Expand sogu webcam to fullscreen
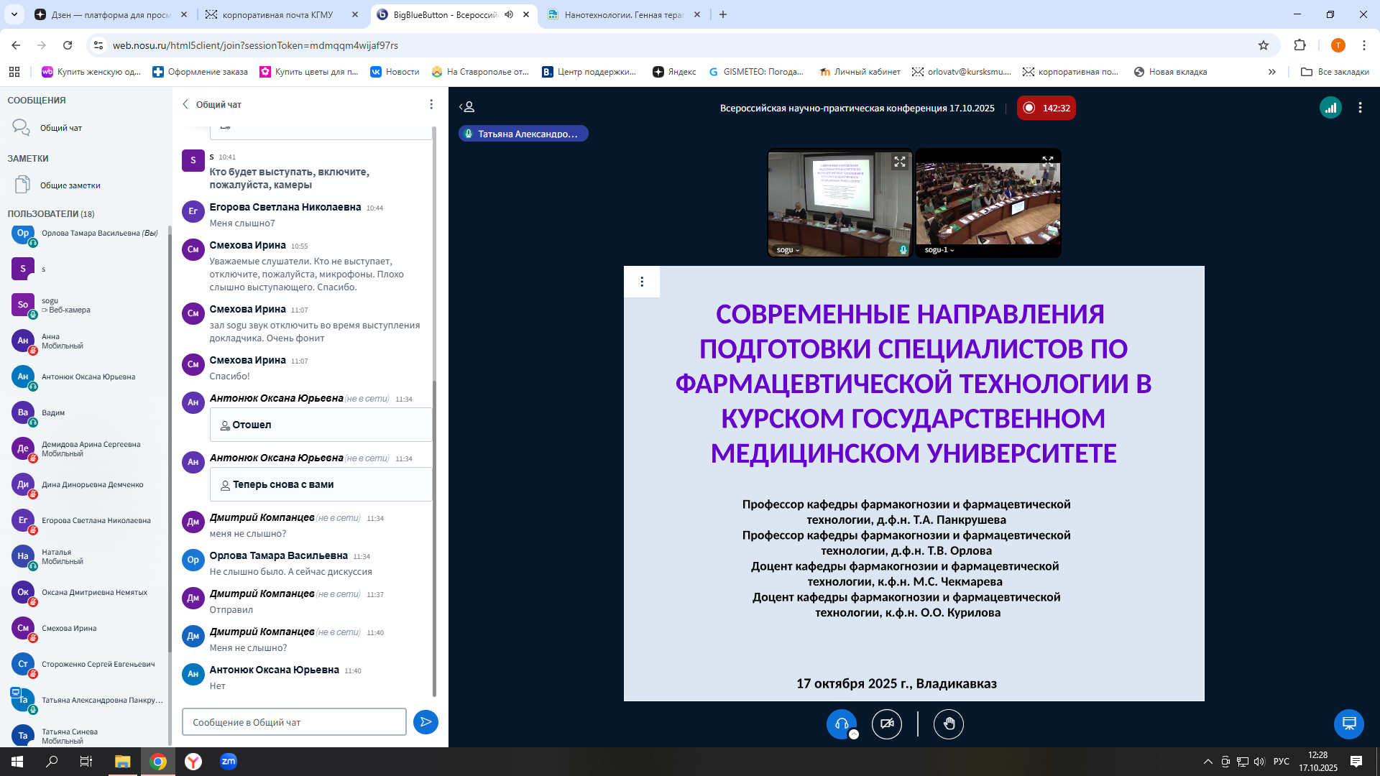 pos(900,162)
